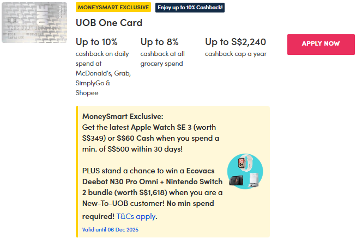Select the Up to 8% cashback heading
Image resolution: width=356 pixels, height=238 pixels.
coord(159,42)
